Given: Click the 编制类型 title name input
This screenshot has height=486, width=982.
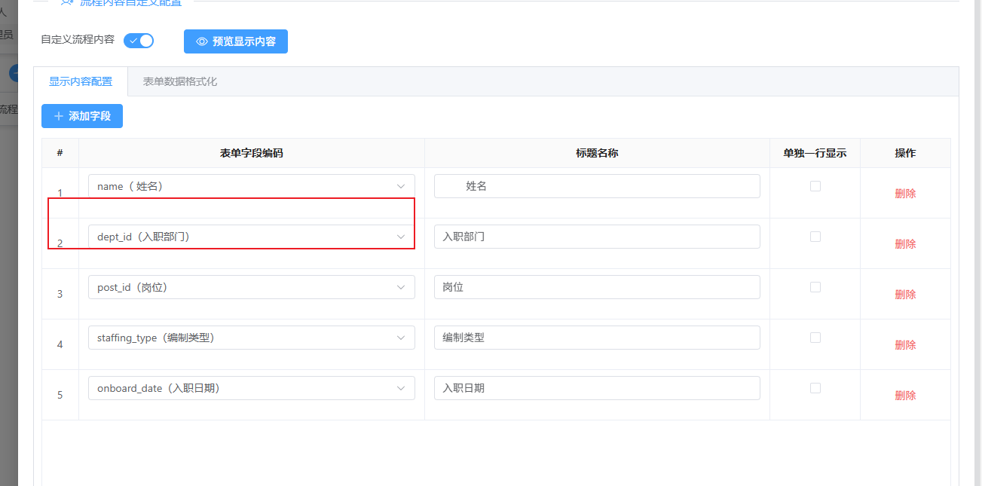Looking at the screenshot, I should (597, 338).
